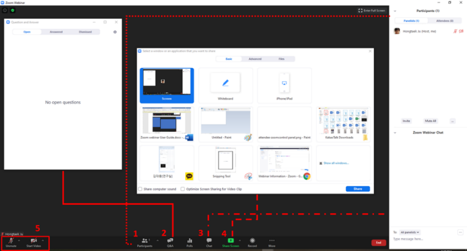Viewport: 467px width, 251px height.
Task: Switch to the Basic share tab
Action: tap(229, 59)
